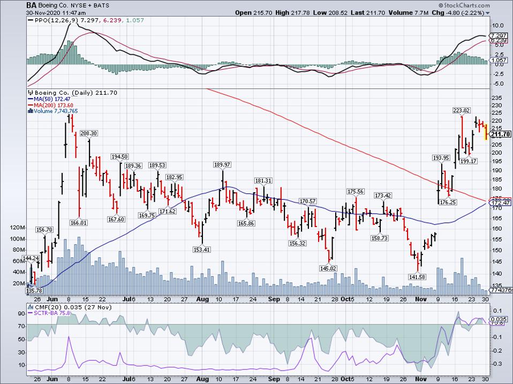Click the 0.035 CMF tag on the right axis
The image size is (513, 384).
tap(499, 320)
